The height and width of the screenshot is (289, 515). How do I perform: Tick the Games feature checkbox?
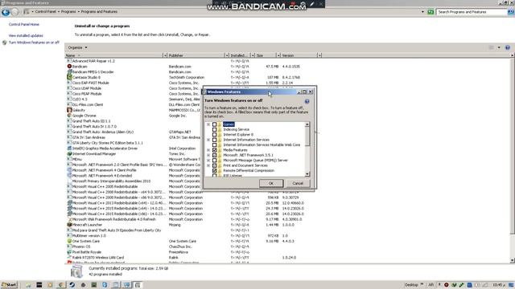(x=215, y=124)
